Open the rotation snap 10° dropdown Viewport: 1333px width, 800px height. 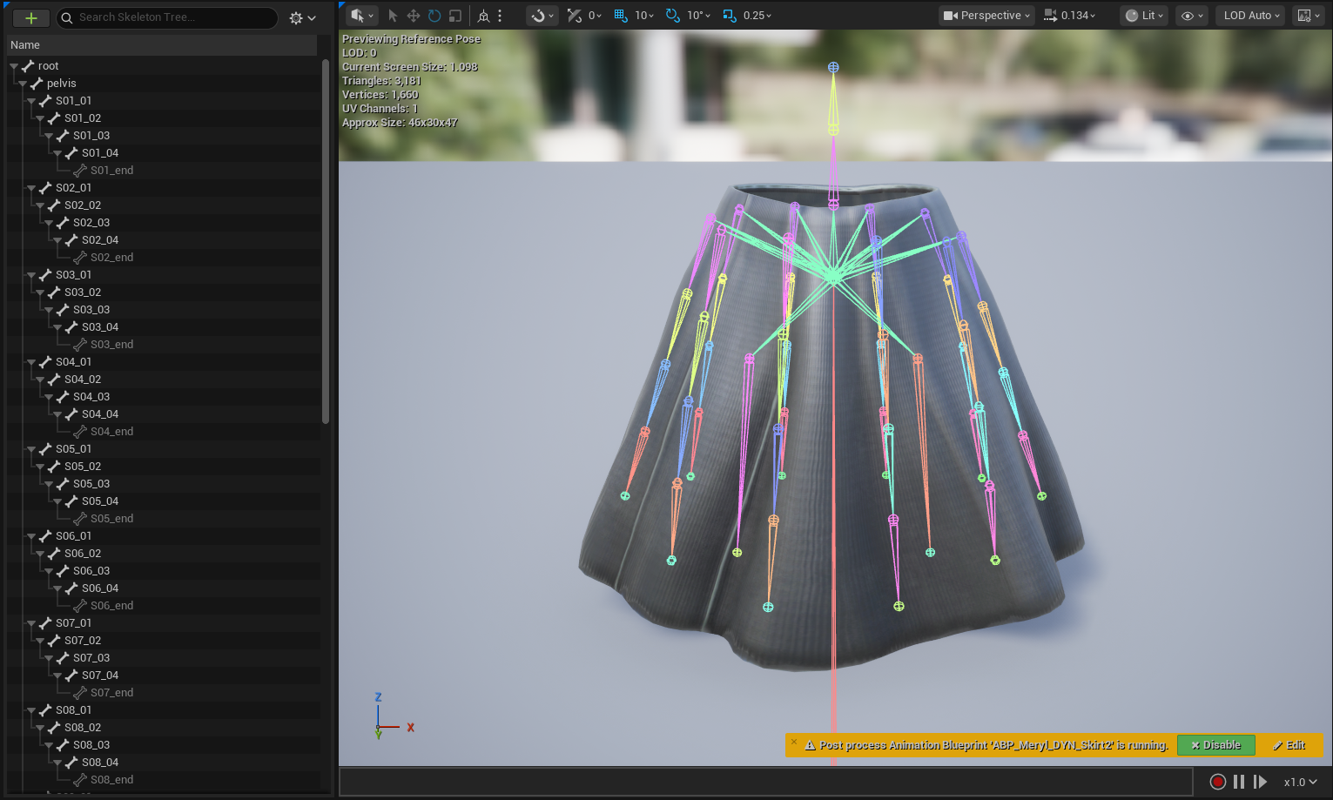pyautogui.click(x=698, y=16)
